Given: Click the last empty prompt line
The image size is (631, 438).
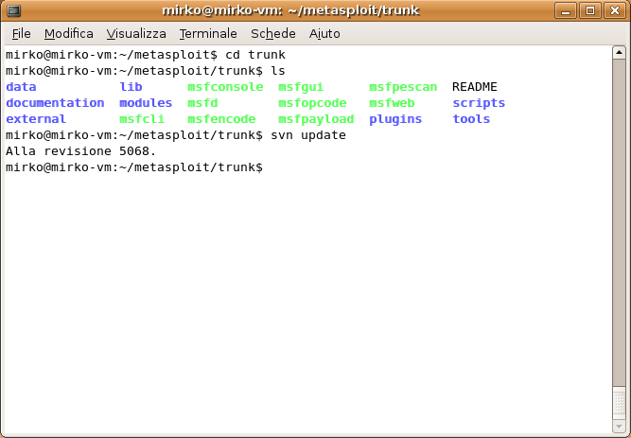Looking at the screenshot, I should pos(134,167).
